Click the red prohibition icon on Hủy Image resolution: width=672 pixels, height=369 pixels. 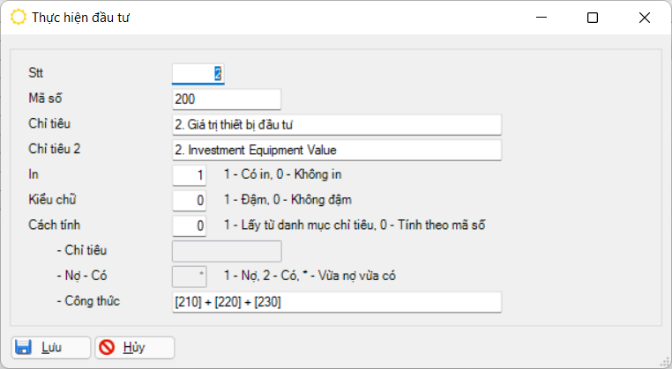[108, 347]
